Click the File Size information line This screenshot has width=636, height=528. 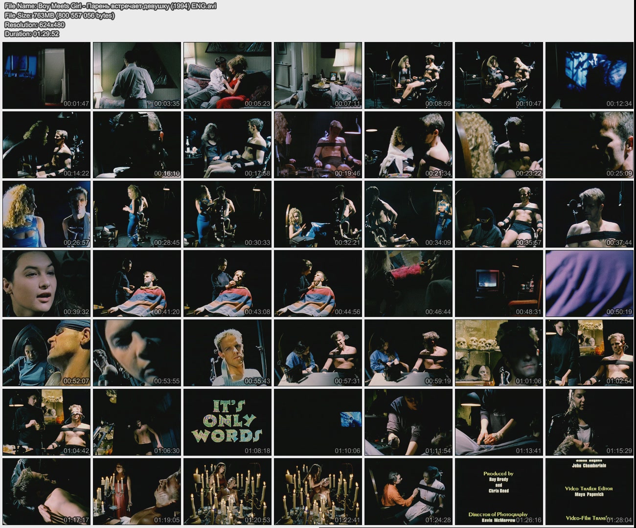(x=59, y=15)
